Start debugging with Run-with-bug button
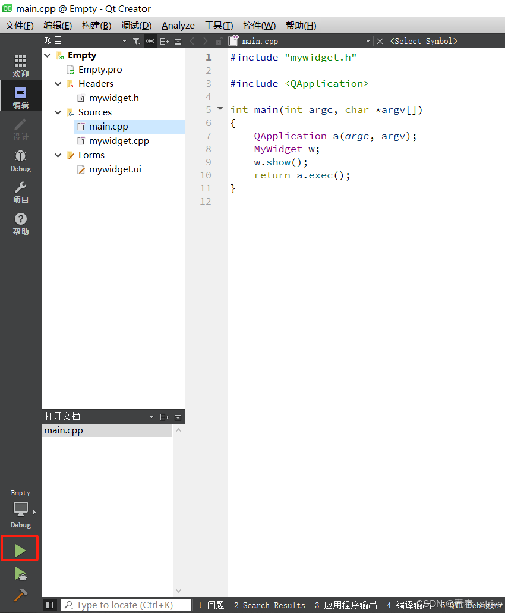 pyautogui.click(x=20, y=574)
